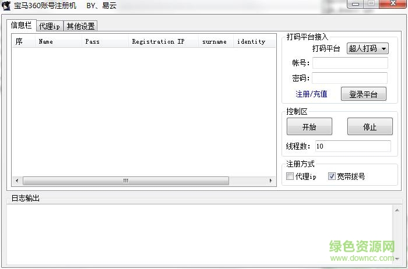Click the log output scrollbar up arrow
The width and height of the screenshot is (408, 269).
pyautogui.click(x=397, y=210)
